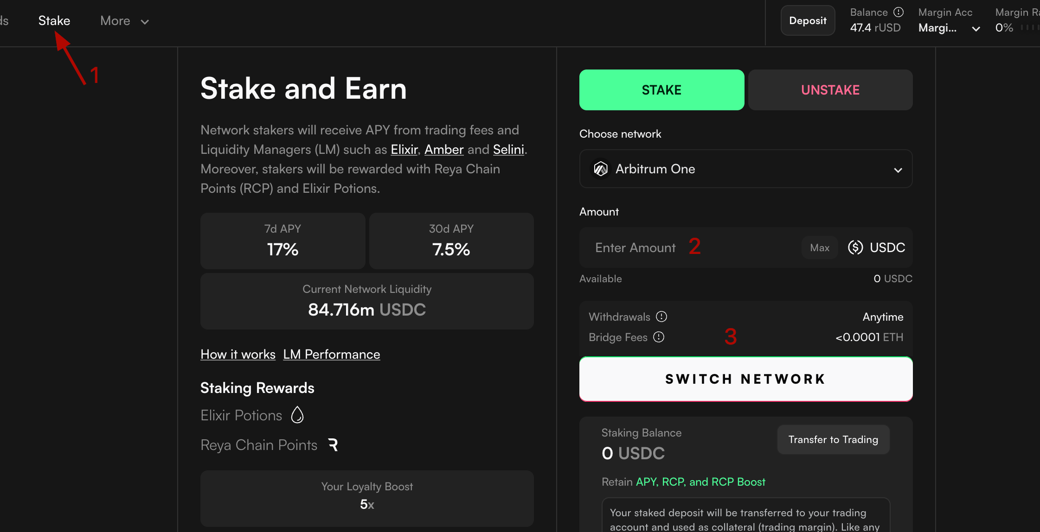1040x532 pixels.
Task: Expand the More navigation menu
Action: coord(123,21)
